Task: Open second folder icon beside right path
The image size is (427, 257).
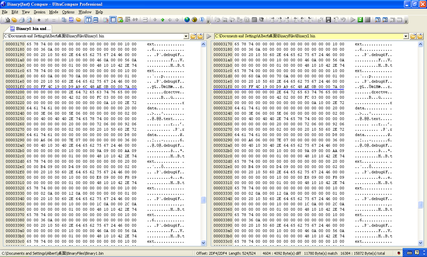Action: tap(420, 36)
